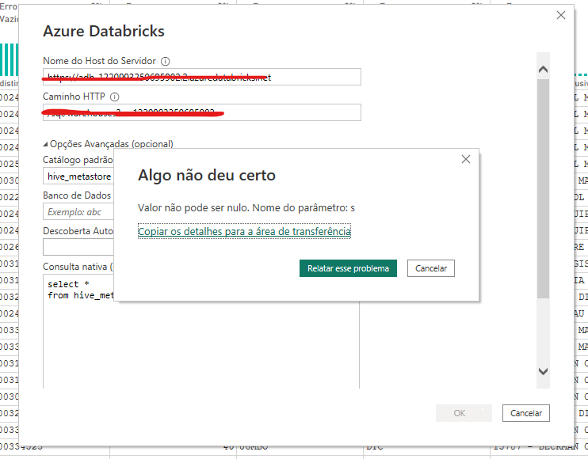This screenshot has height=459, width=588.
Task: Click the Caminho HTTP input field
Action: pos(202,112)
